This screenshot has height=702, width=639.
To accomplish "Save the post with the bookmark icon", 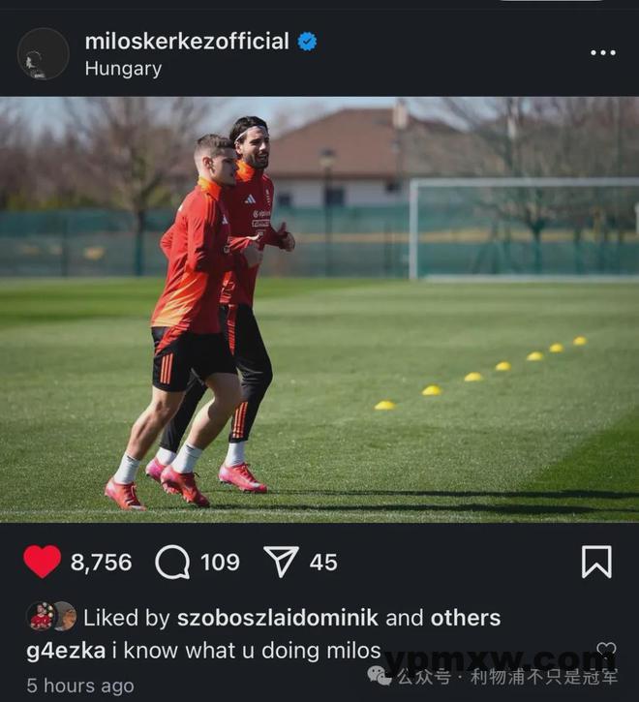I will click(596, 562).
